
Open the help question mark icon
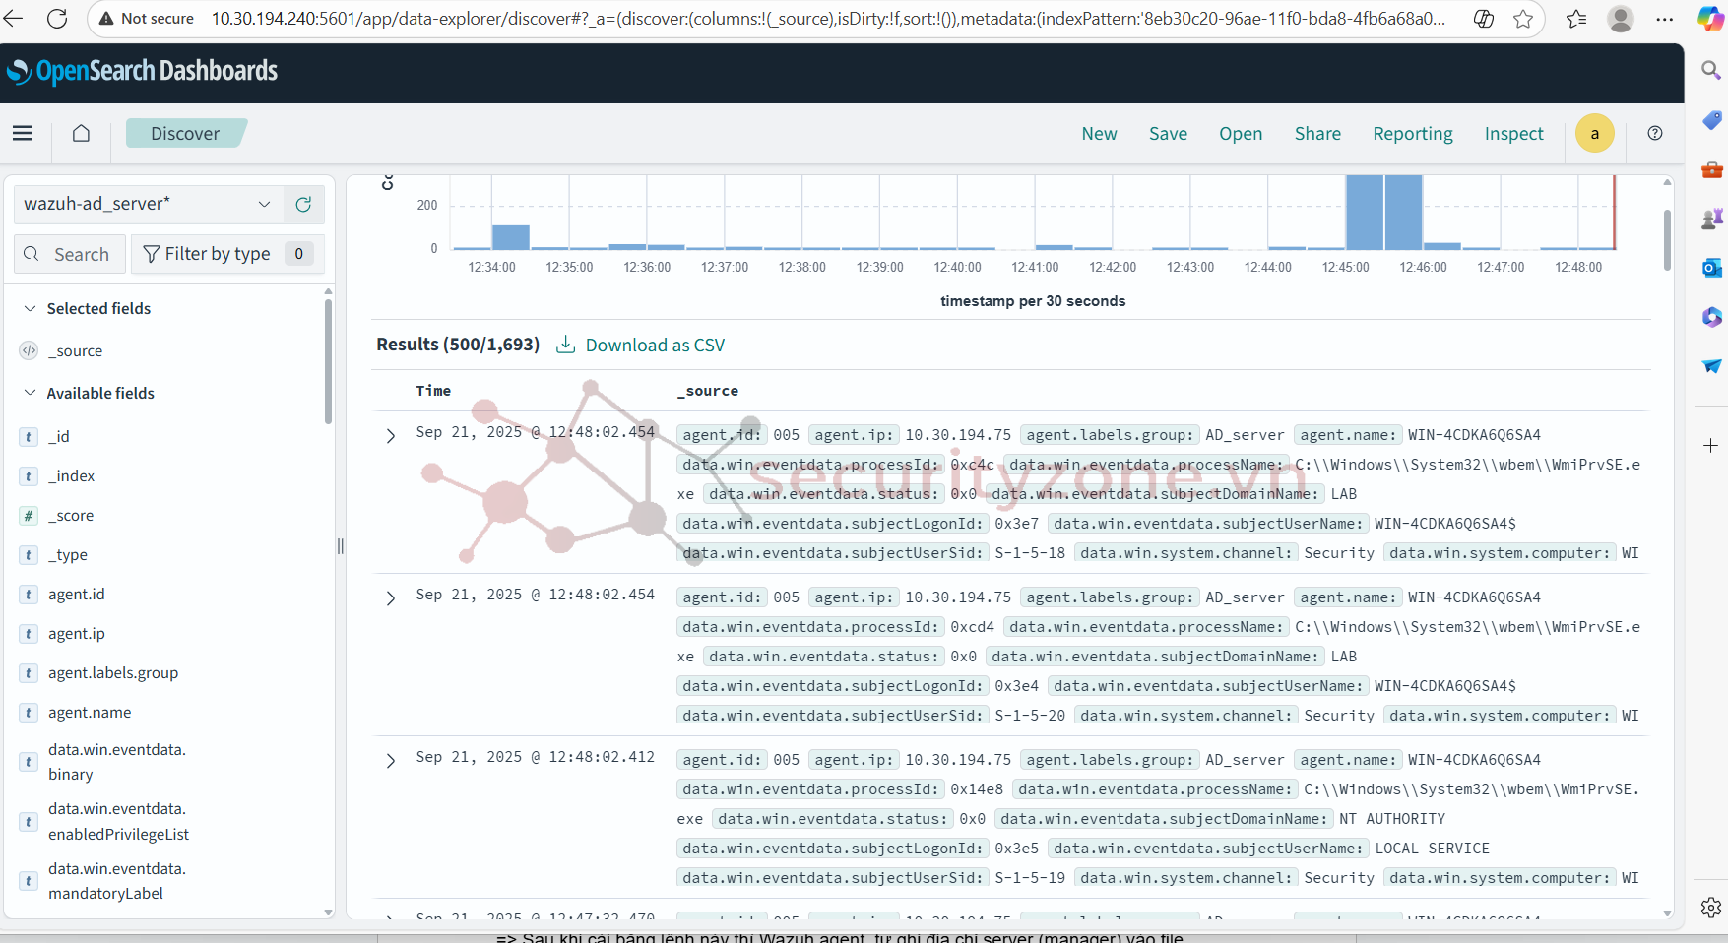1655,133
